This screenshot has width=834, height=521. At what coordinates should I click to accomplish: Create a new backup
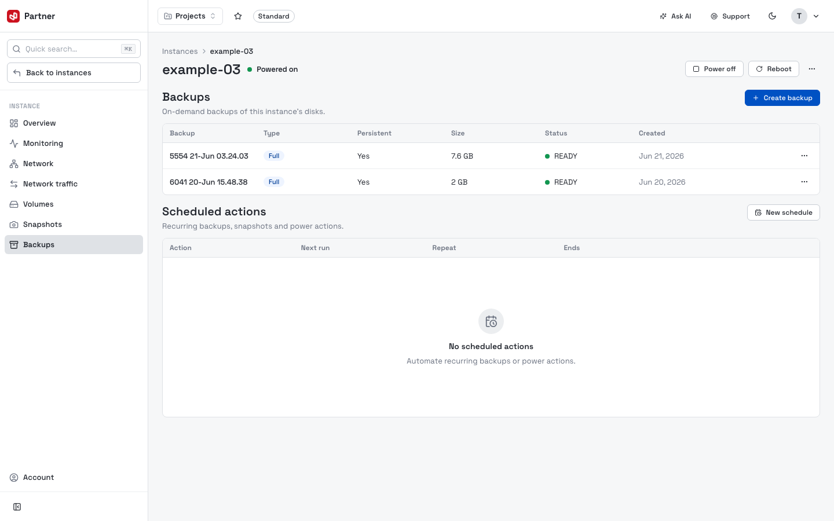[x=782, y=98]
